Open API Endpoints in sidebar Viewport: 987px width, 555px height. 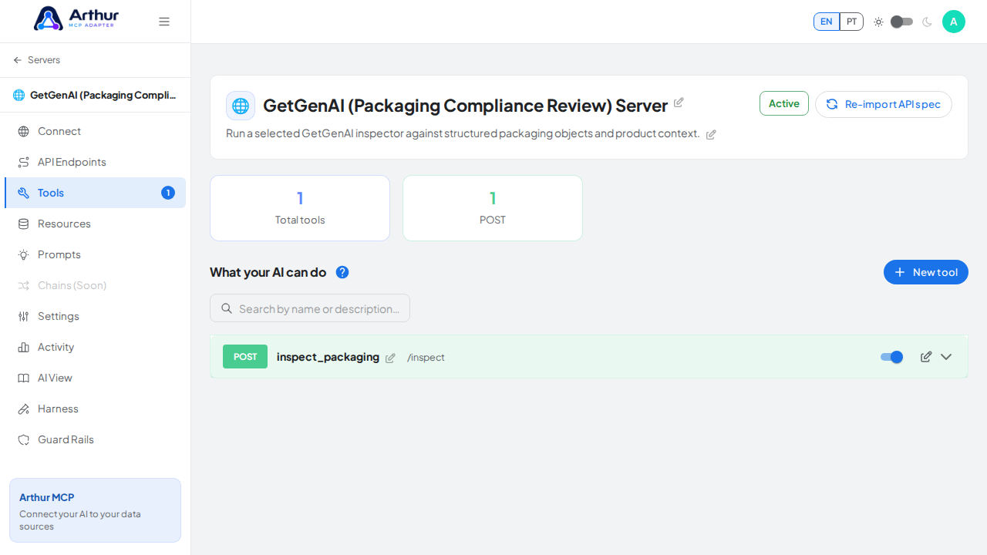click(95, 162)
